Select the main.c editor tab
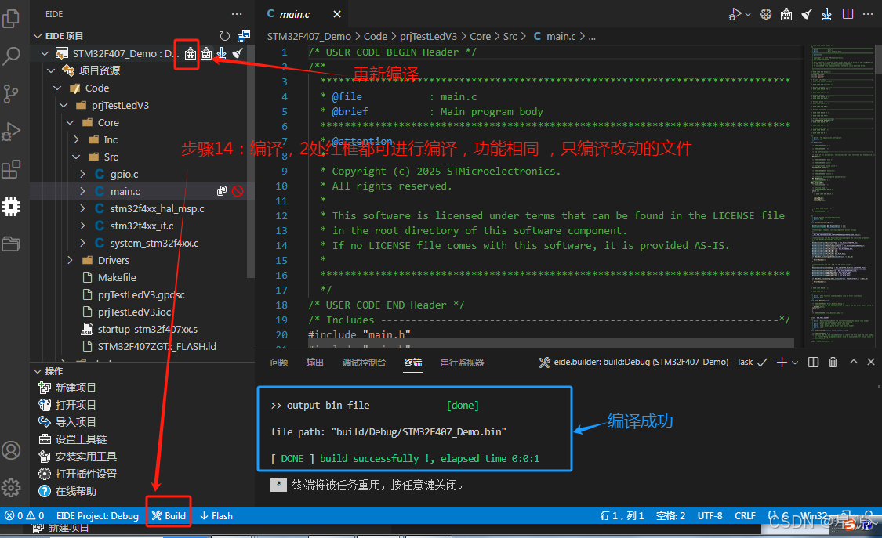Screen dimensions: 882x538 (295, 14)
